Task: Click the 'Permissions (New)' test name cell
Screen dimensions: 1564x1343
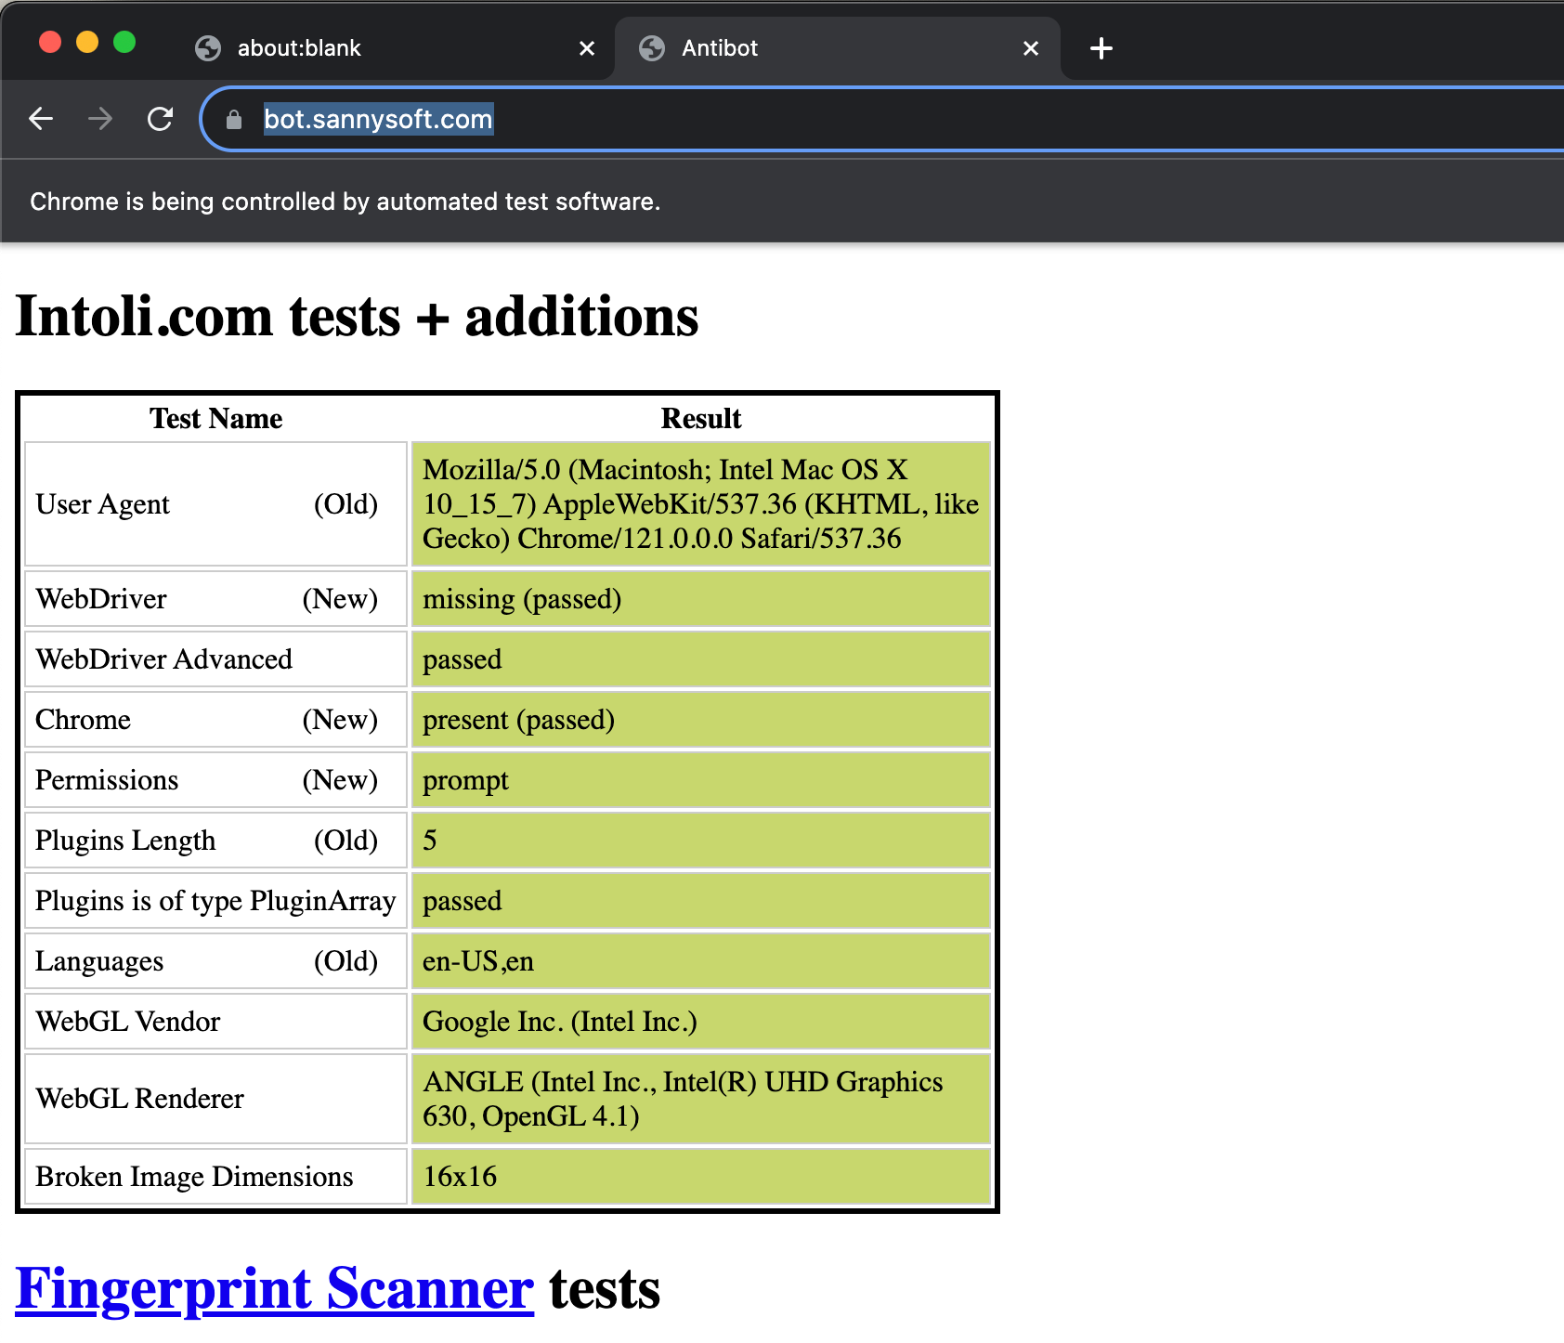Action: [x=215, y=780]
